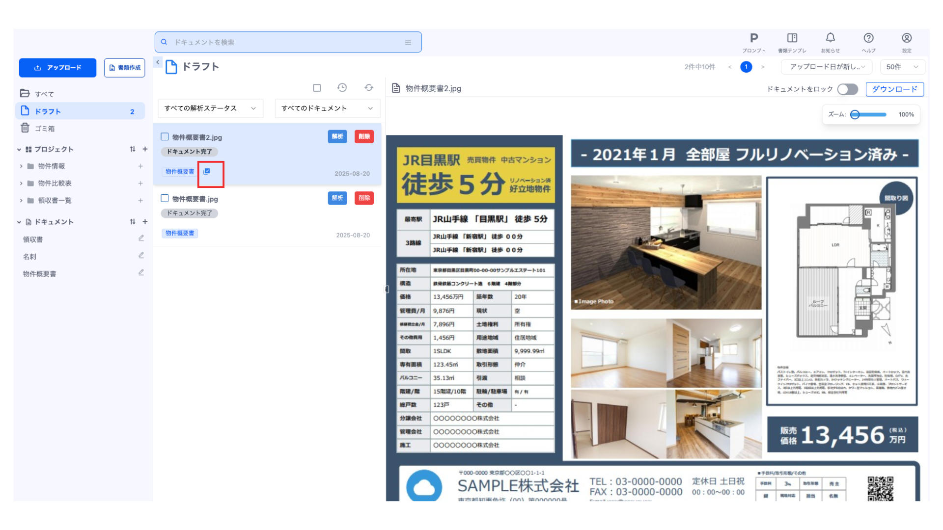Screen dimensions: 943x530
Task: Open the document templates book icon
Action: (x=792, y=38)
